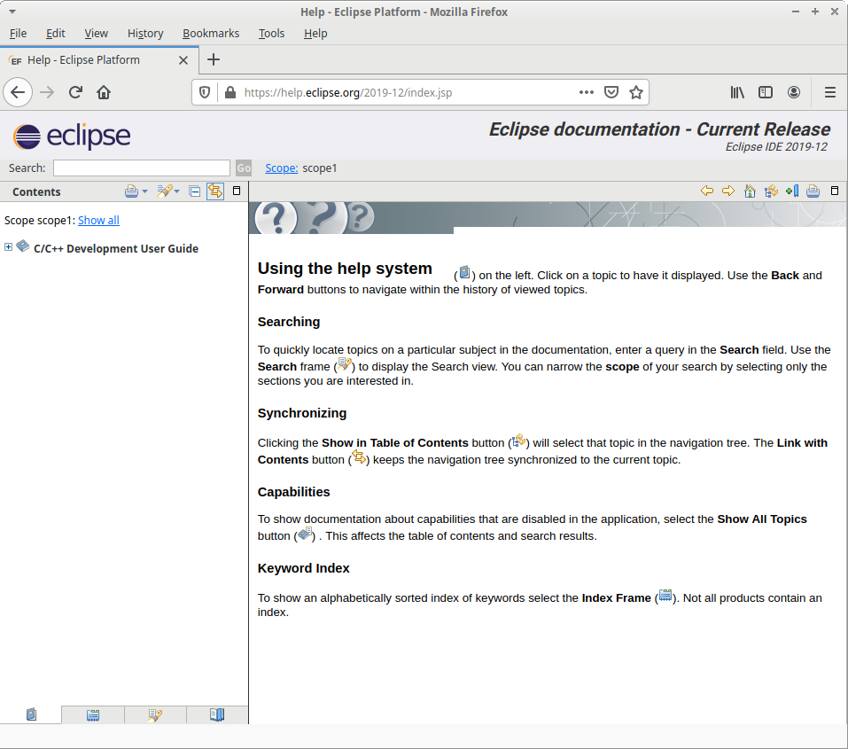Screen dimensions: 848x749
Task: Open Firefox Library icon
Action: (737, 92)
